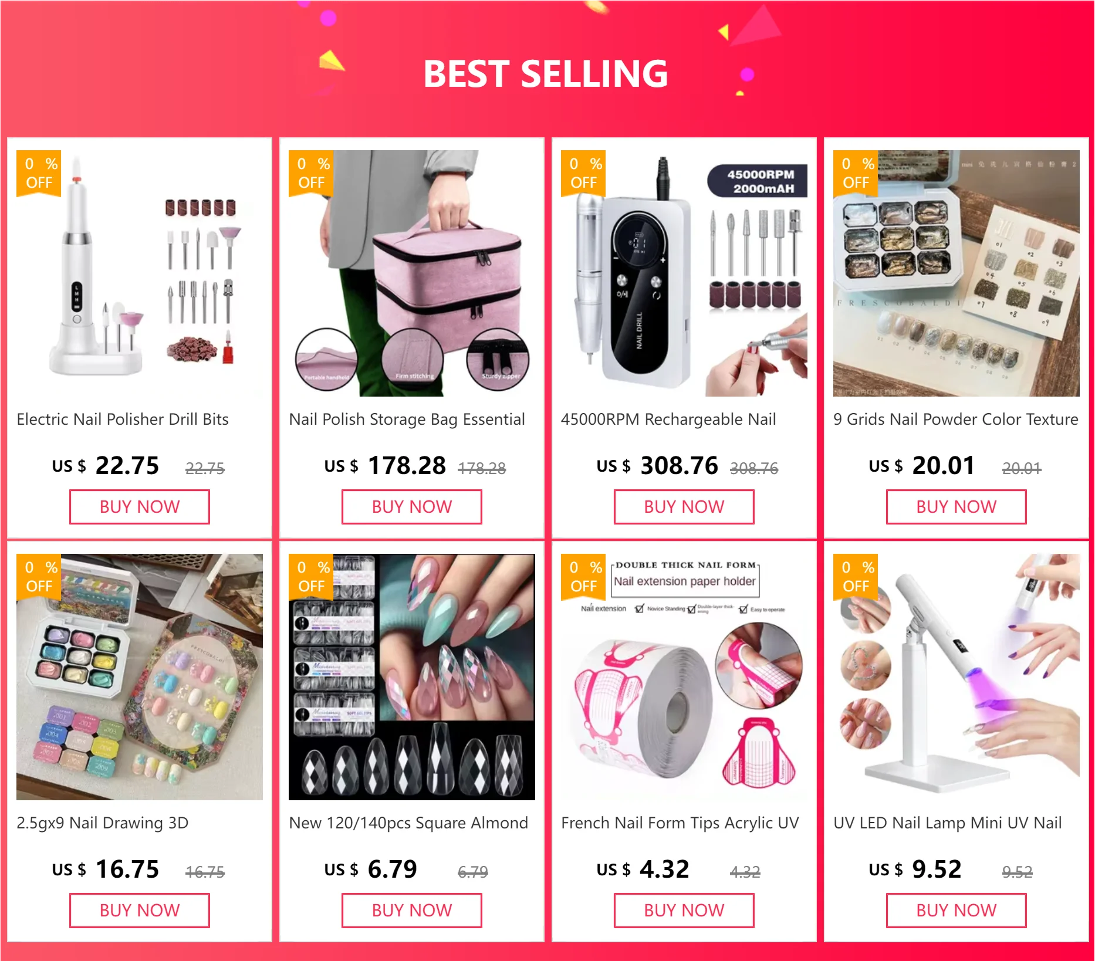View the 9 Grids Nail Powder image
This screenshot has height=961, width=1095.
pyautogui.click(x=957, y=273)
